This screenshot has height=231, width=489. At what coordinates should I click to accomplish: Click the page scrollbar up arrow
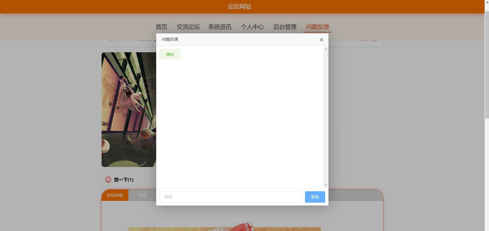coord(487,2)
